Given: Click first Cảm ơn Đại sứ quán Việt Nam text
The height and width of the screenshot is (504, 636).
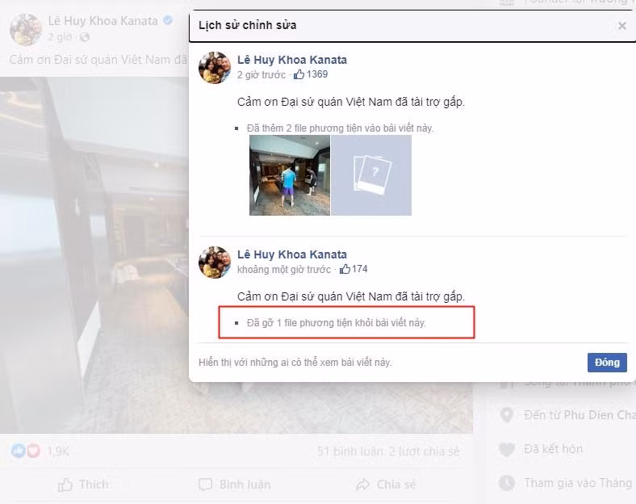Looking at the screenshot, I should (351, 102).
